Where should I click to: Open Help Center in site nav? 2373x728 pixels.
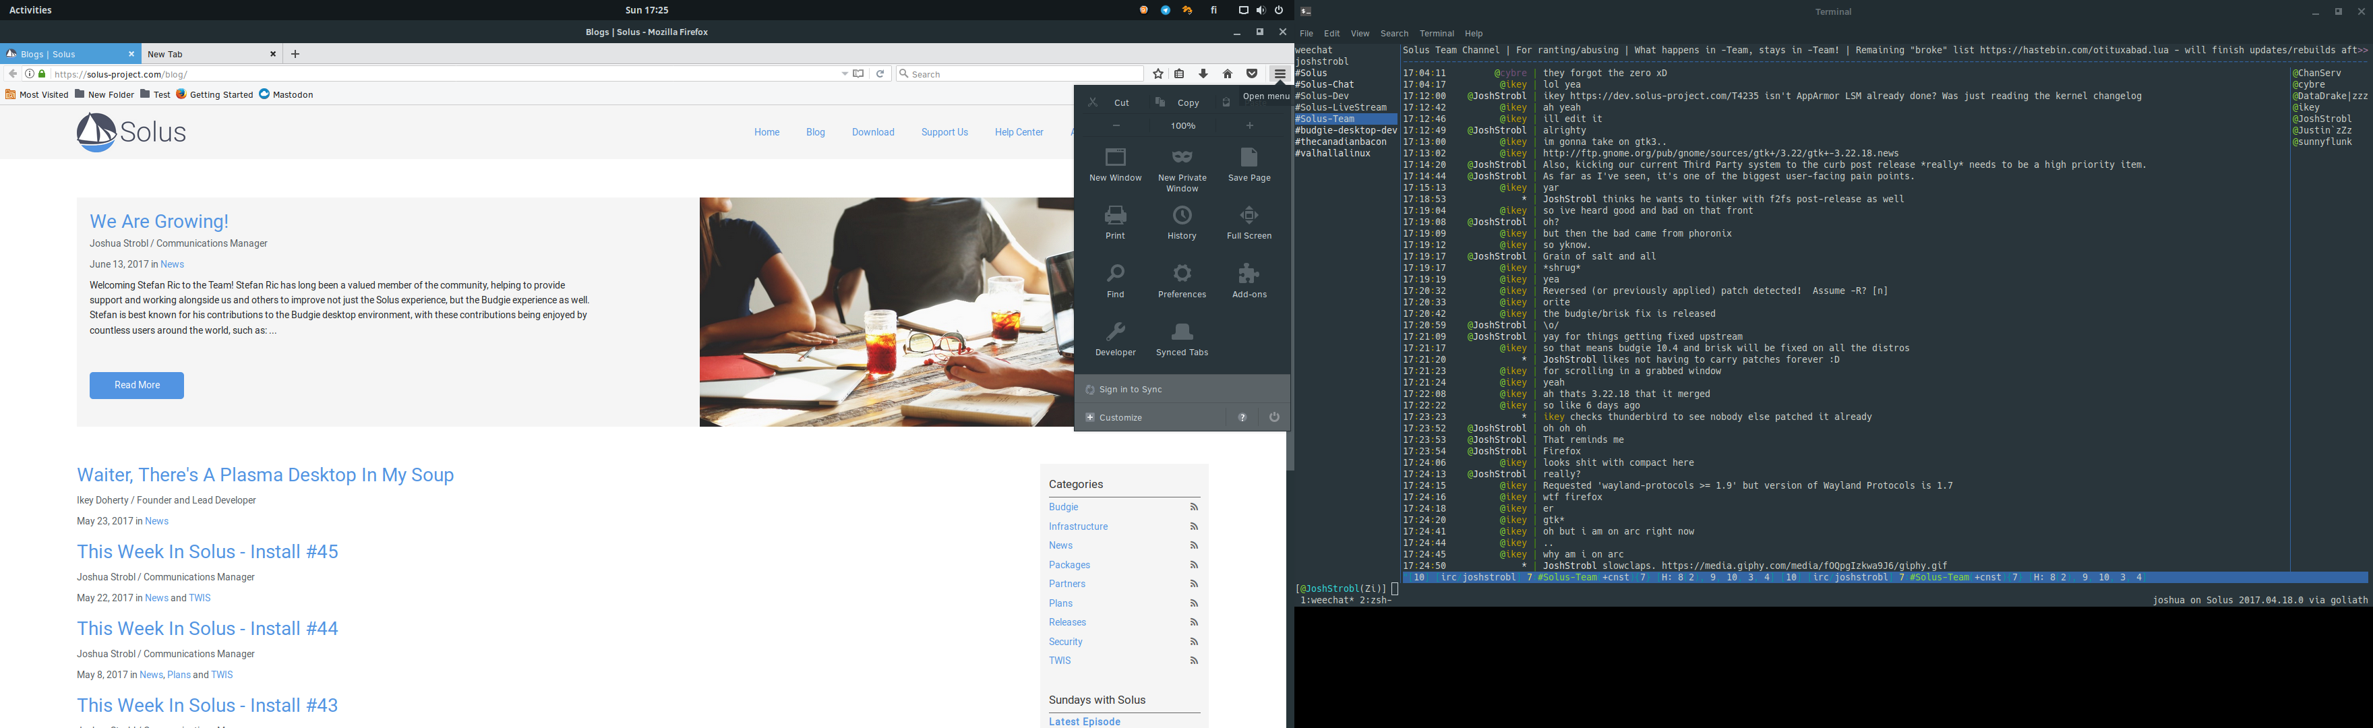pyautogui.click(x=1019, y=133)
